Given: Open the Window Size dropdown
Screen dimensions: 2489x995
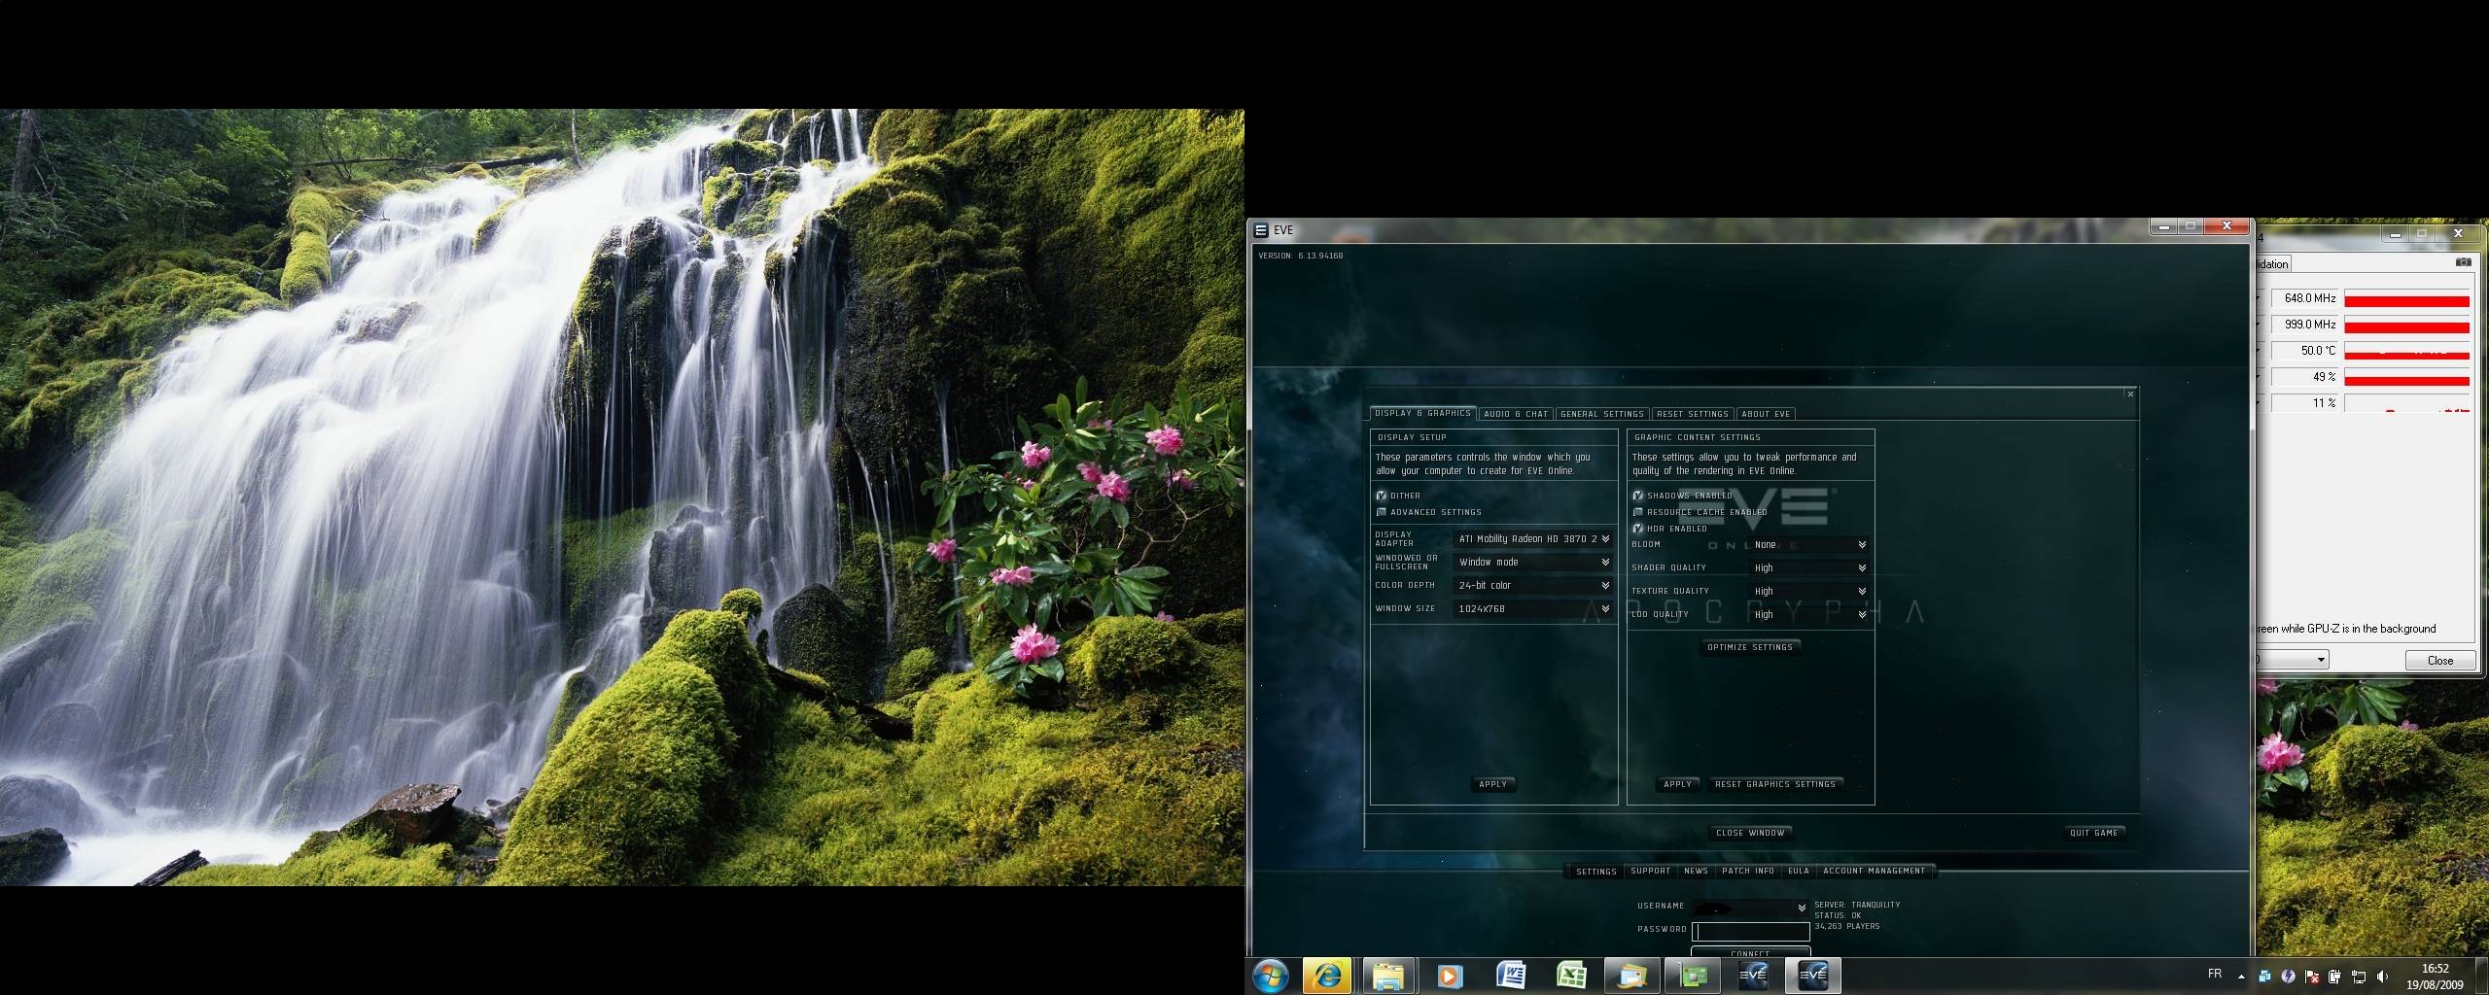Looking at the screenshot, I should (1533, 608).
